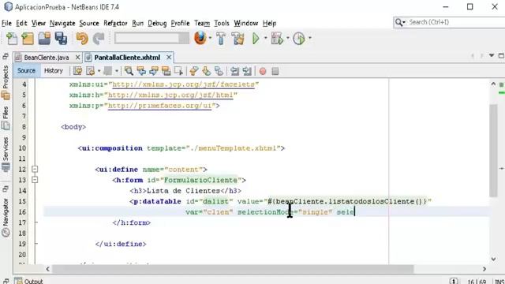Screen dimensions: 505x284
Task: Click the notifications indicator in status bar
Action: (454, 281)
